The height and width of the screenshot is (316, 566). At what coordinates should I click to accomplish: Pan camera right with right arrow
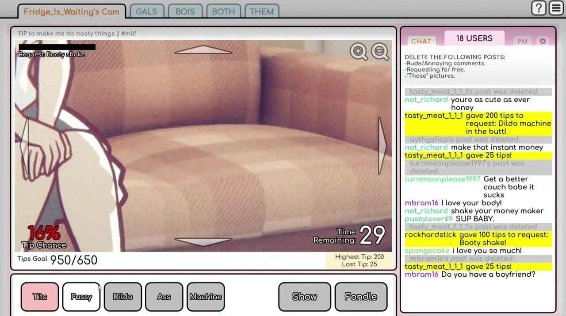click(x=382, y=146)
